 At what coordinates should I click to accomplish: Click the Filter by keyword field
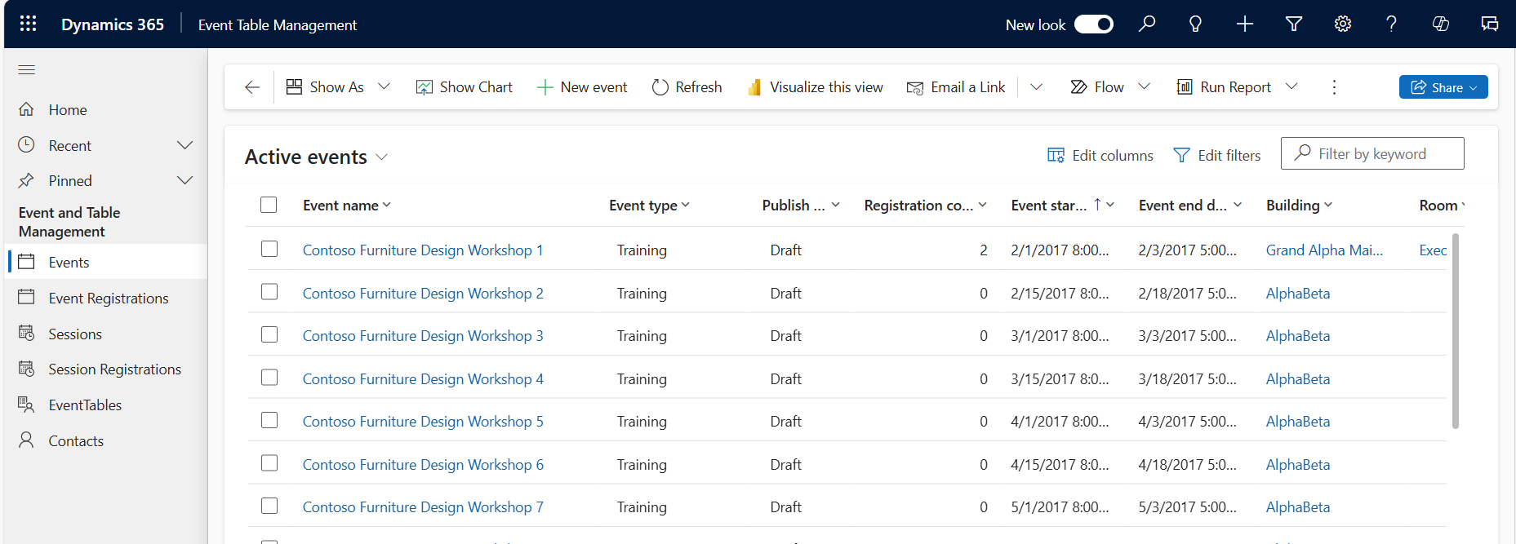tap(1372, 153)
